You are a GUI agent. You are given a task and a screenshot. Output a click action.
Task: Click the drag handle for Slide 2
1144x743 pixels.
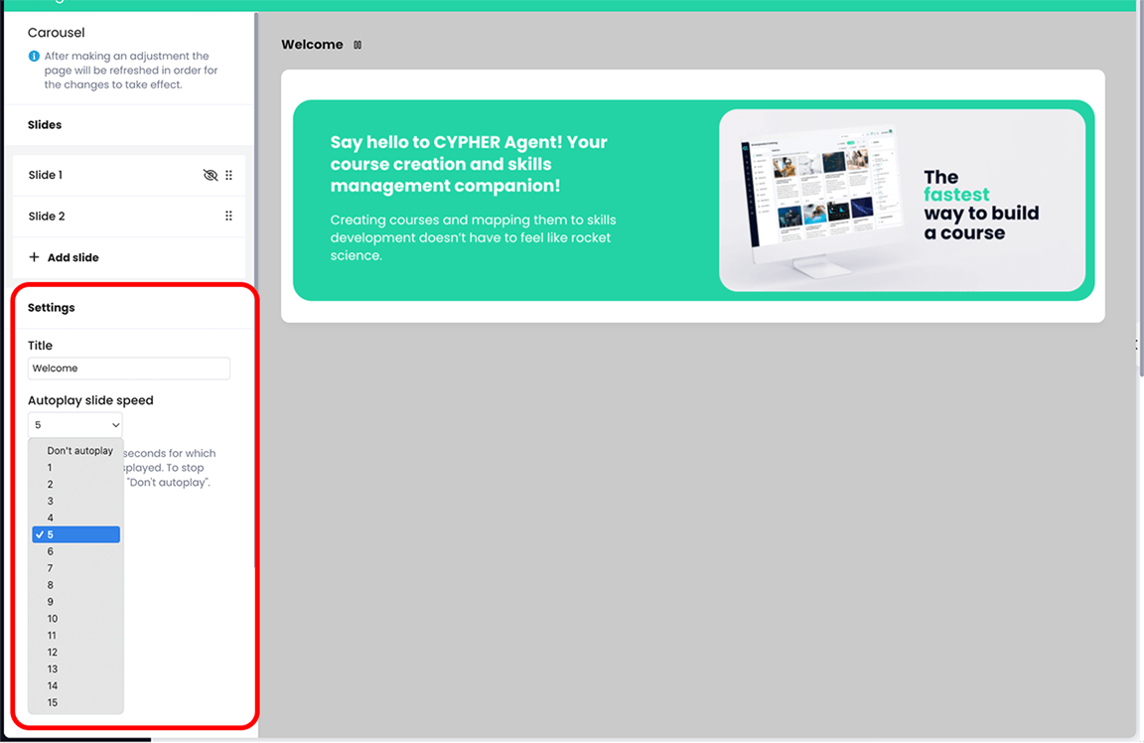(x=229, y=216)
